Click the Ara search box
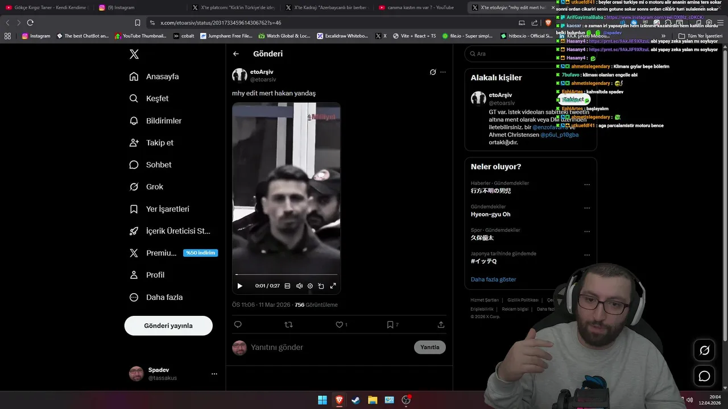Screen dimensions: 728x409 click(x=531, y=53)
